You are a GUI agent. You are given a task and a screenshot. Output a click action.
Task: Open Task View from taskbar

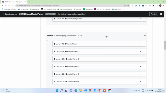(66, 90)
